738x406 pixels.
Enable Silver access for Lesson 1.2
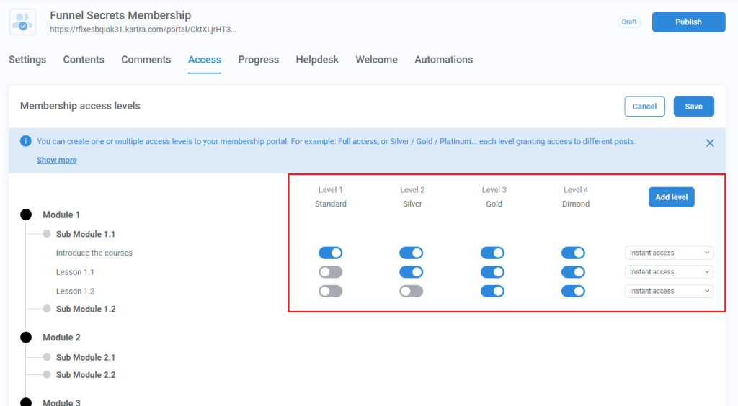[x=412, y=292]
